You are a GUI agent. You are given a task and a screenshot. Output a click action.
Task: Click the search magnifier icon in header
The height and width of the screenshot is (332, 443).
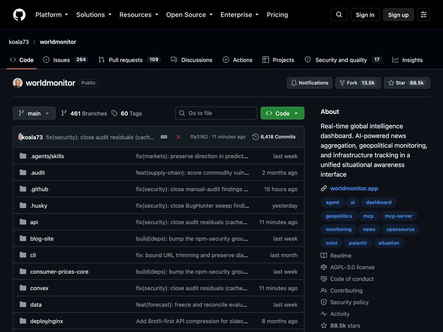pyautogui.click(x=339, y=15)
